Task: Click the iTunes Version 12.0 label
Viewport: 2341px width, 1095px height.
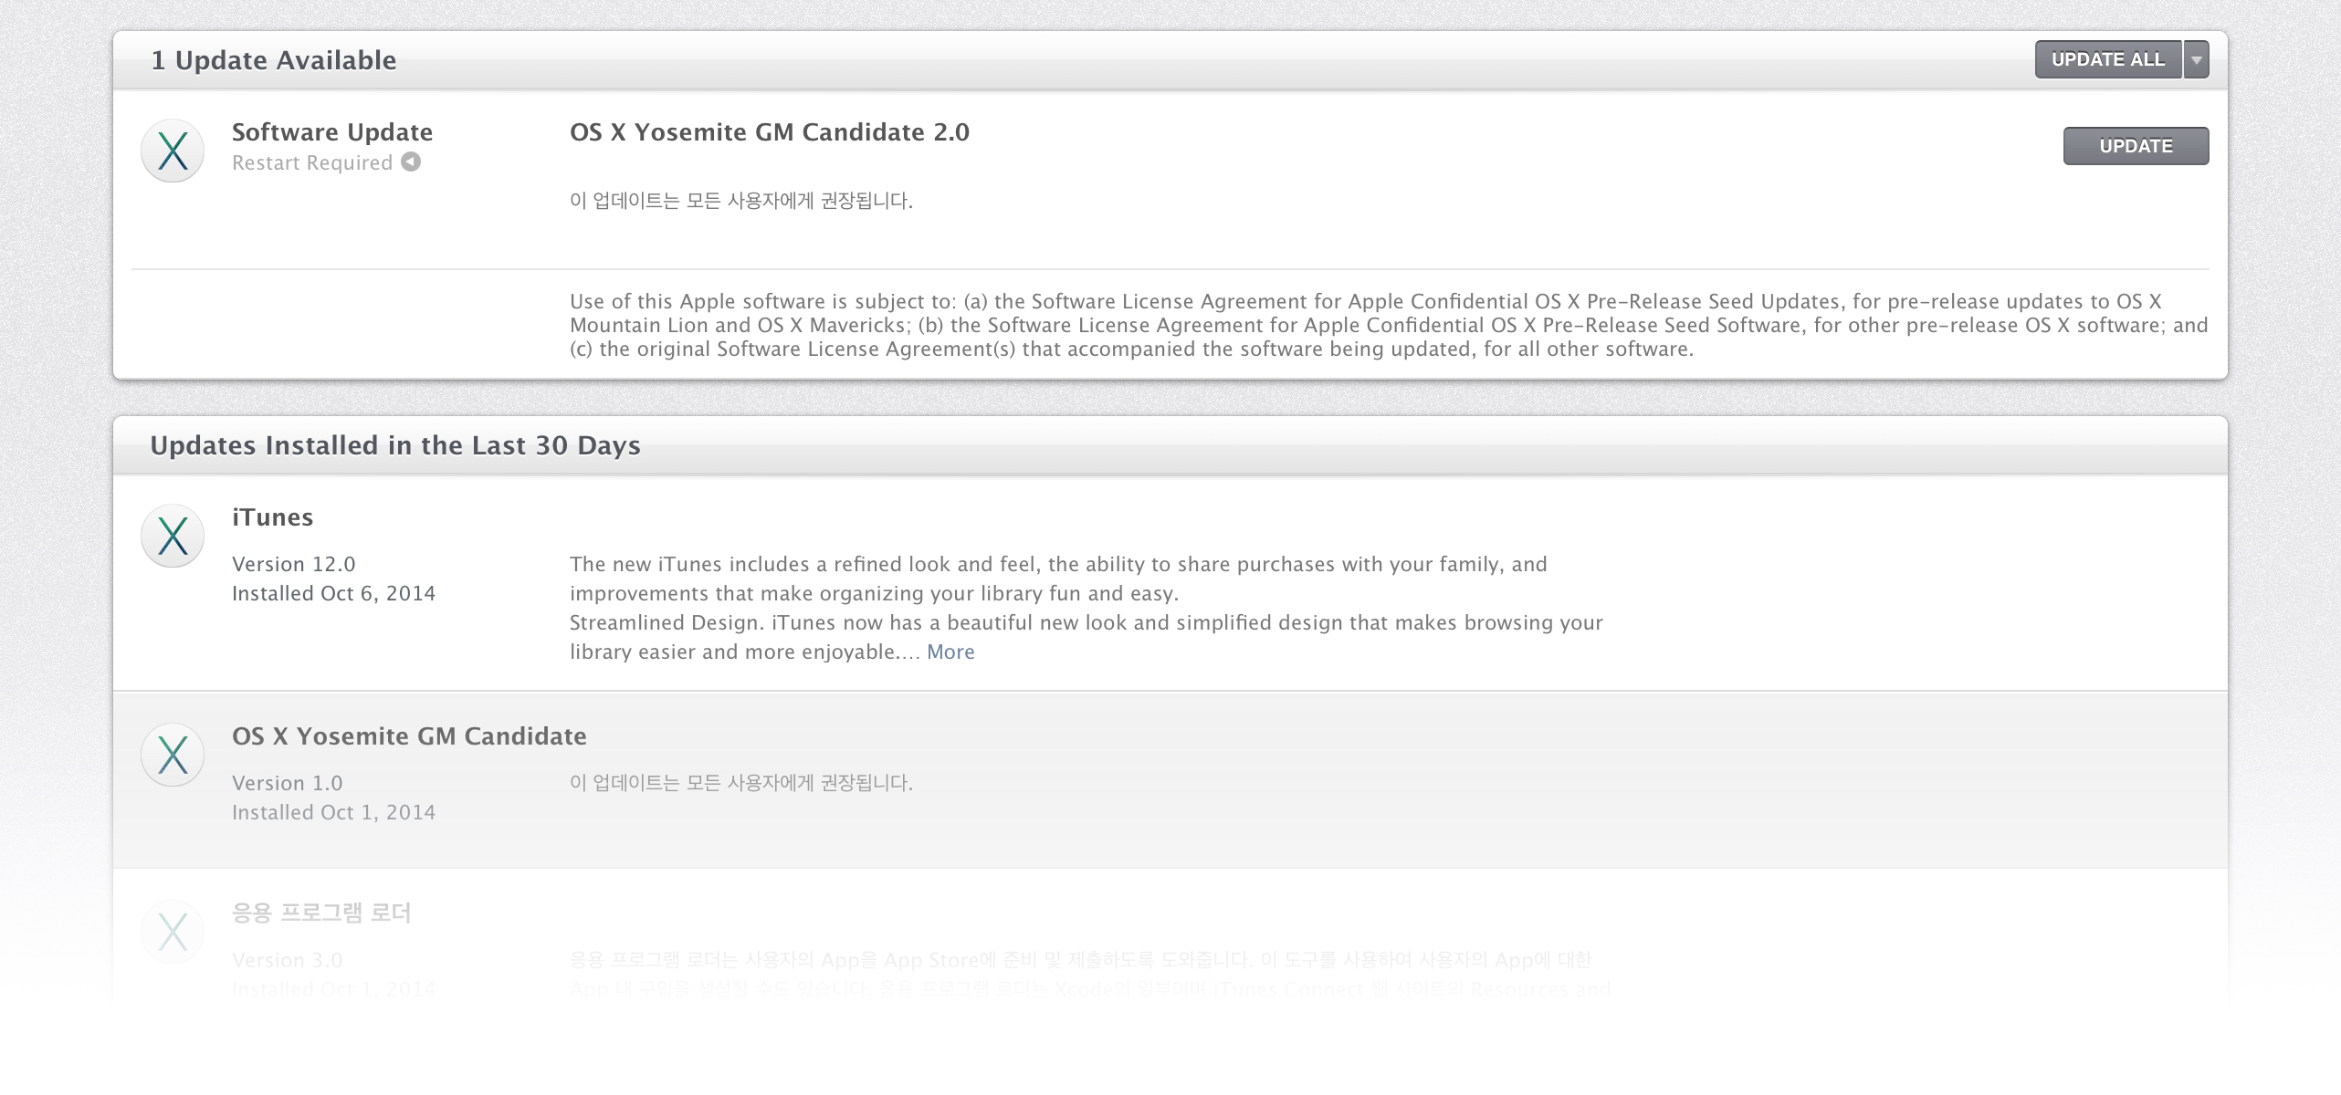Action: (x=293, y=564)
